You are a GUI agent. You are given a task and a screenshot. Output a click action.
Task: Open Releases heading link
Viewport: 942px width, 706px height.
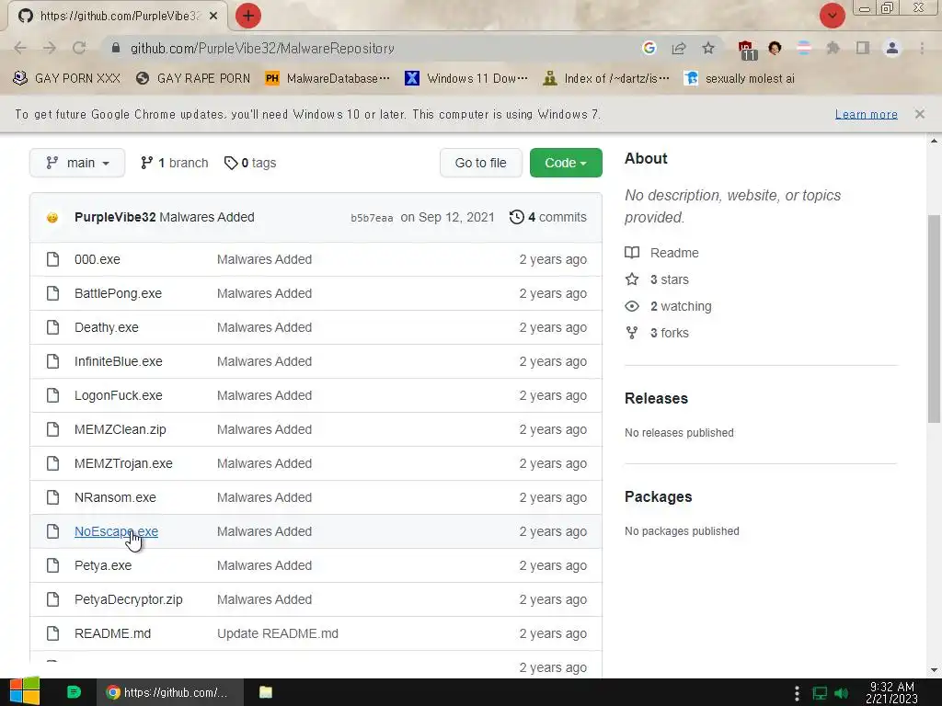(x=656, y=398)
